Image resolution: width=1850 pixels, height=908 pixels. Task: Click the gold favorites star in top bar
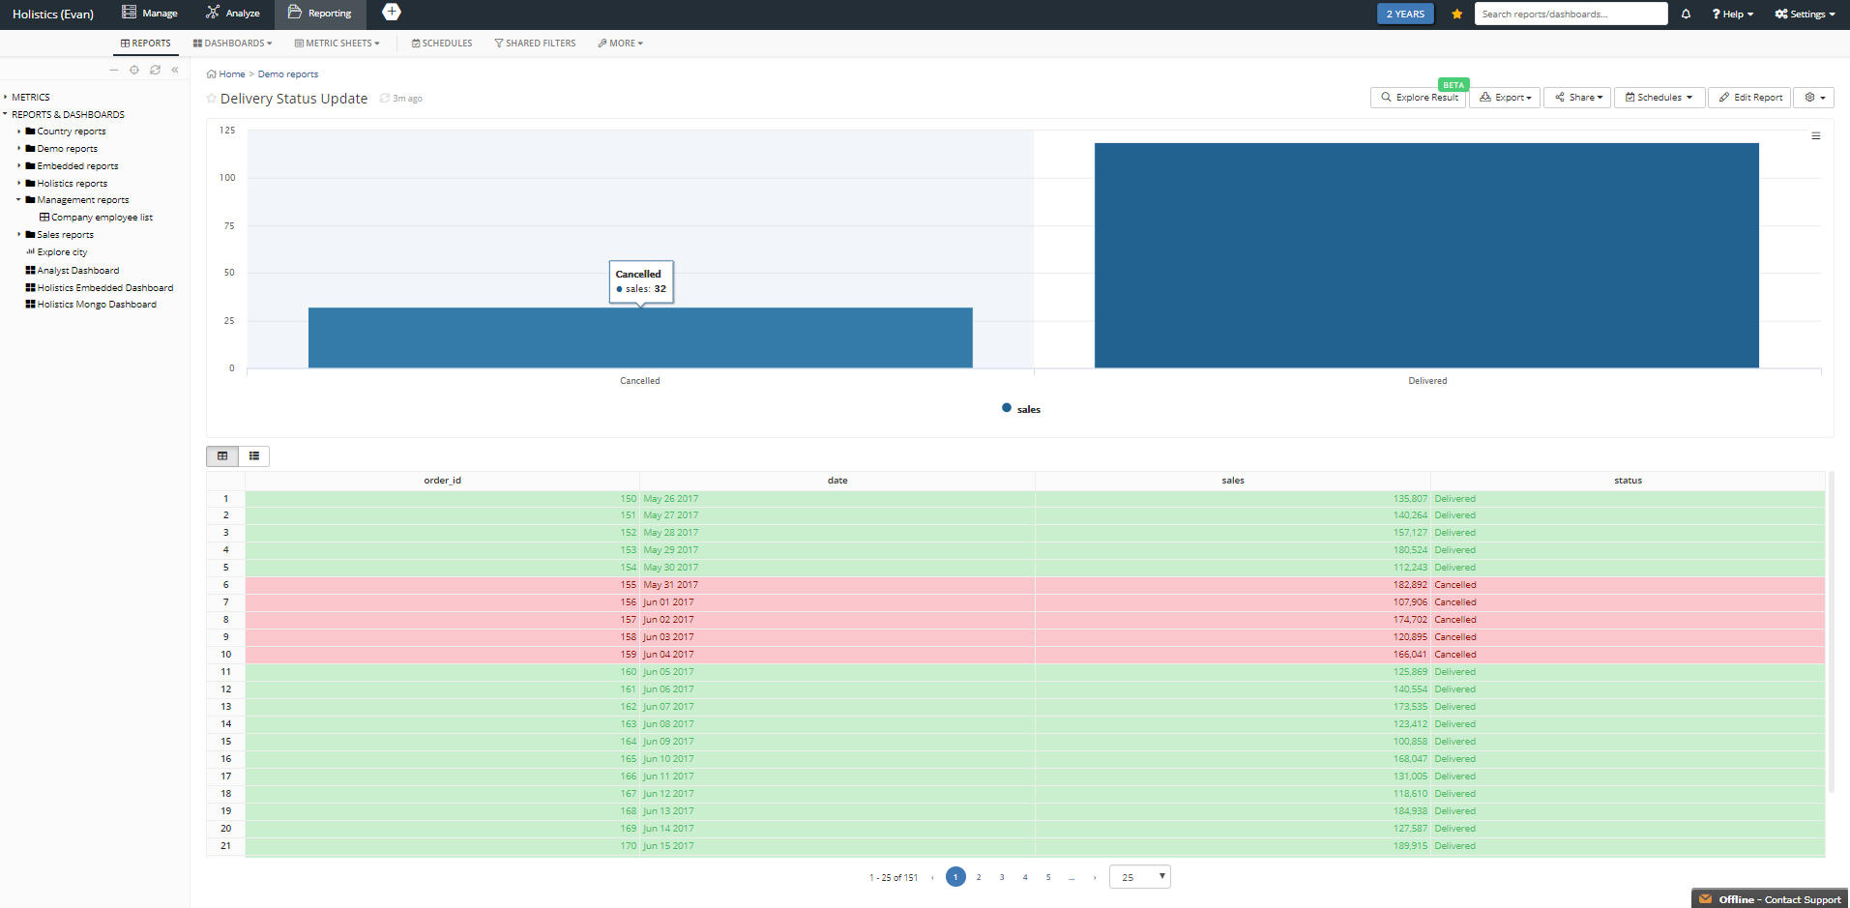click(1456, 15)
